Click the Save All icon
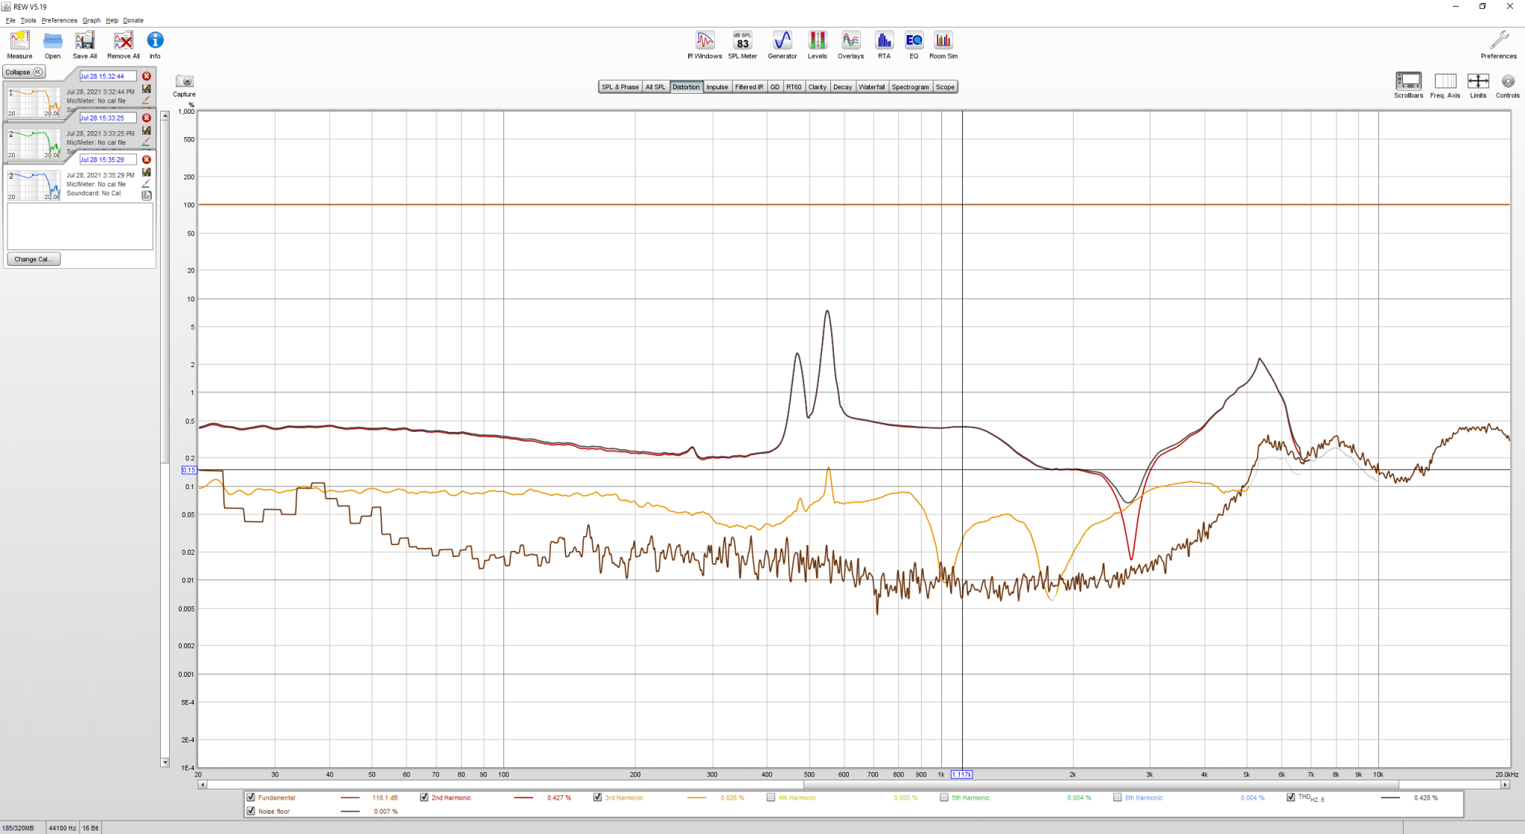 [85, 45]
